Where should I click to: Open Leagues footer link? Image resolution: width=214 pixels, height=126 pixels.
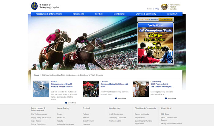(x=86, y=124)
